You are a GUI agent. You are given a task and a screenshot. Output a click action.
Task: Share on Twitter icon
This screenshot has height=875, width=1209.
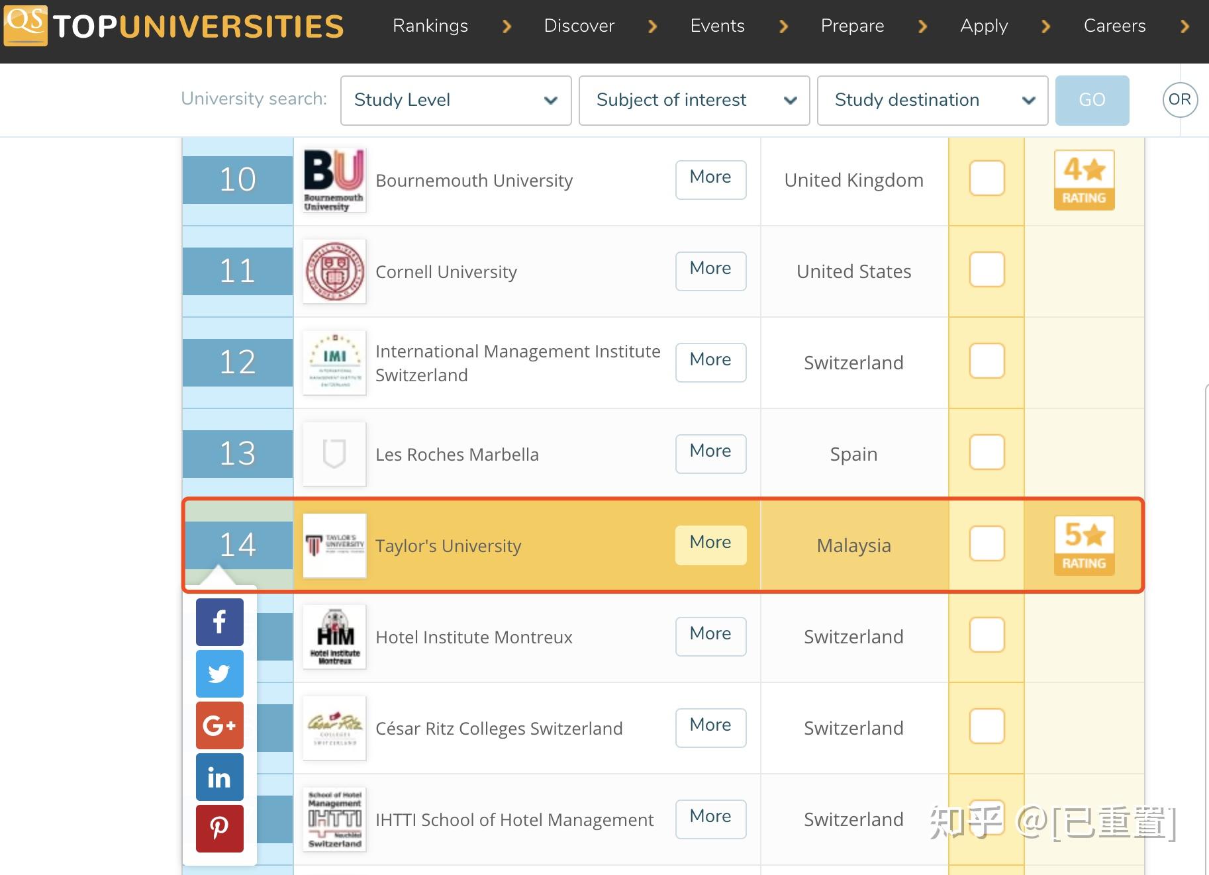click(220, 674)
